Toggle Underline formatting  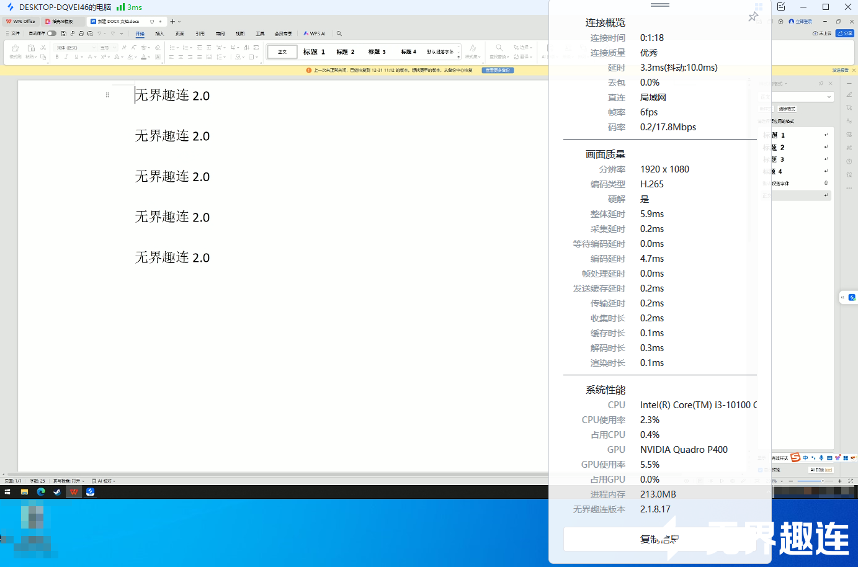point(76,57)
